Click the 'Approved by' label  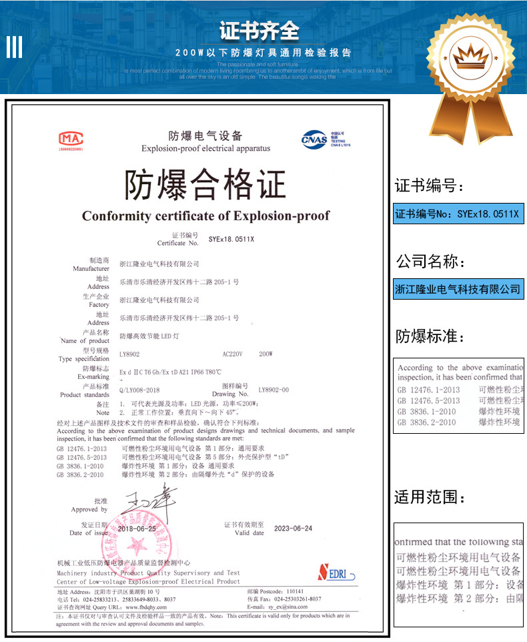pyautogui.click(x=89, y=510)
